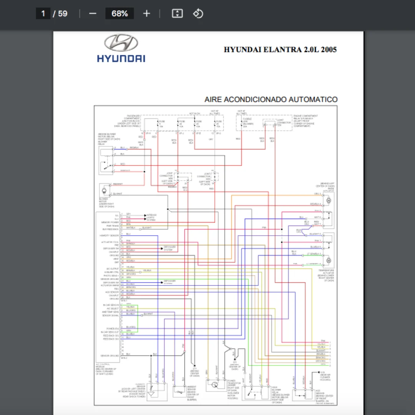This screenshot has height=415, width=415.
Task: Click the Hyundai logo on the page
Action: pyautogui.click(x=121, y=48)
